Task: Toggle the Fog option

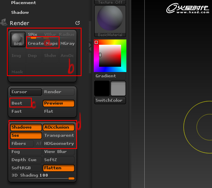Action: 26,152
